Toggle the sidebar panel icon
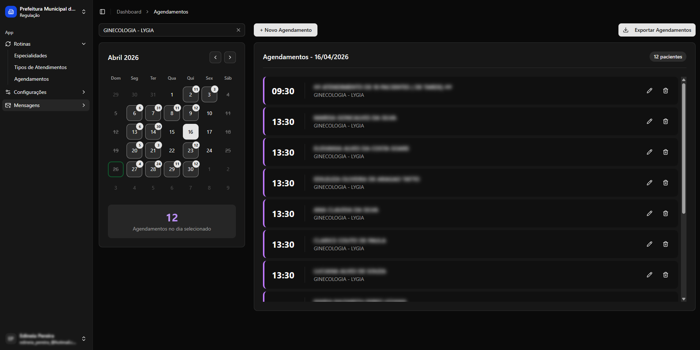Screen dimensions: 700x350 pyautogui.click(x=102, y=12)
